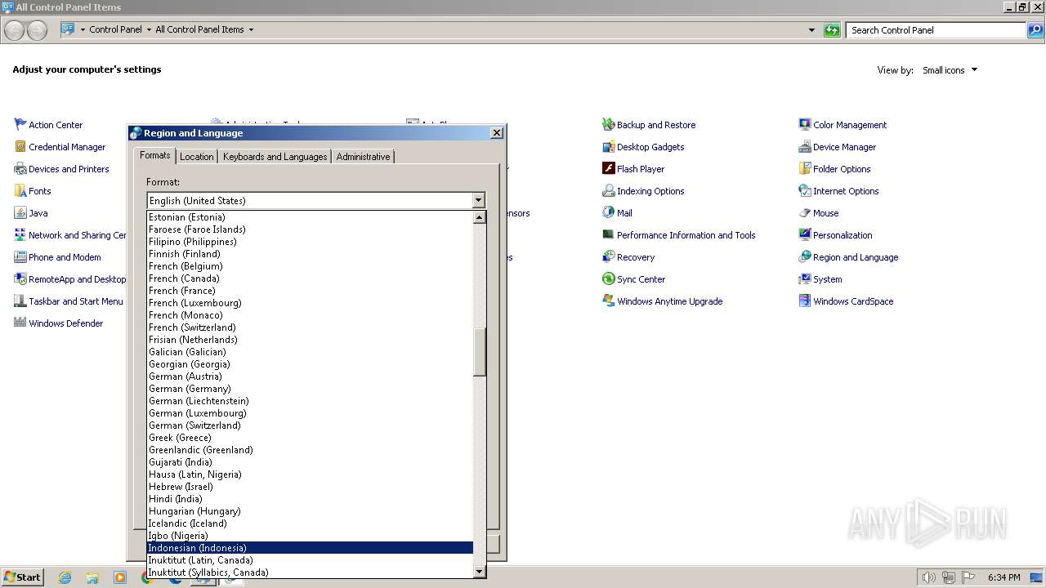Screen dimensions: 1046x588
Task: Expand the All Control Panel Items breadcrumb arrow
Action: click(251, 29)
